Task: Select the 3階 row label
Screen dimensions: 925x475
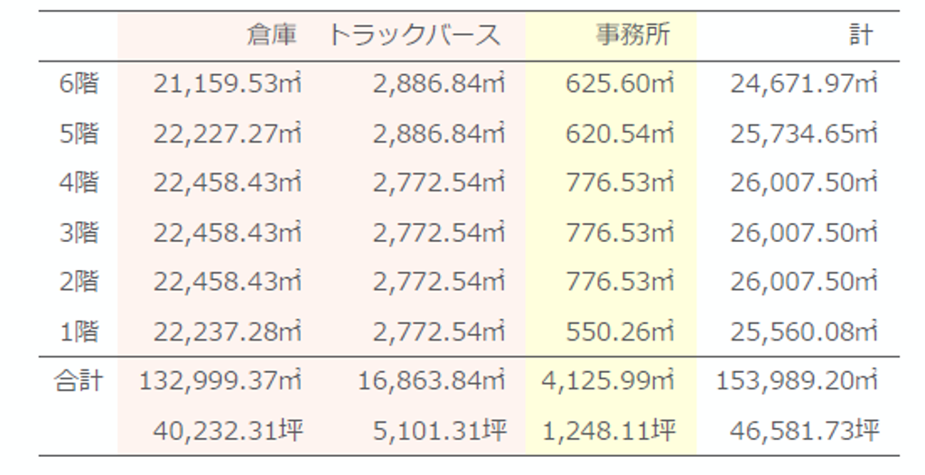Action: click(x=79, y=233)
